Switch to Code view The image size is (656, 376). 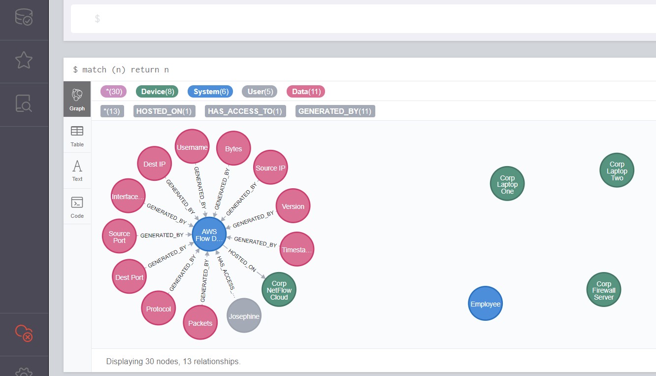77,207
